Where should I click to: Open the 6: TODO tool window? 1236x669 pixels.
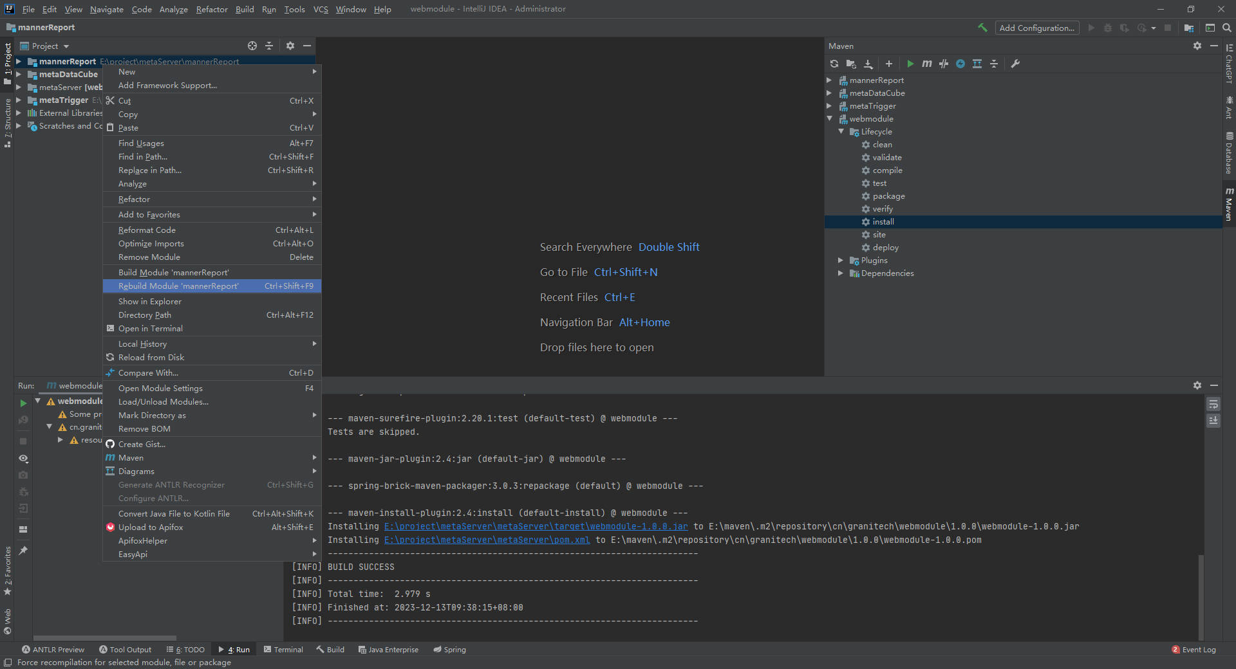[185, 650]
